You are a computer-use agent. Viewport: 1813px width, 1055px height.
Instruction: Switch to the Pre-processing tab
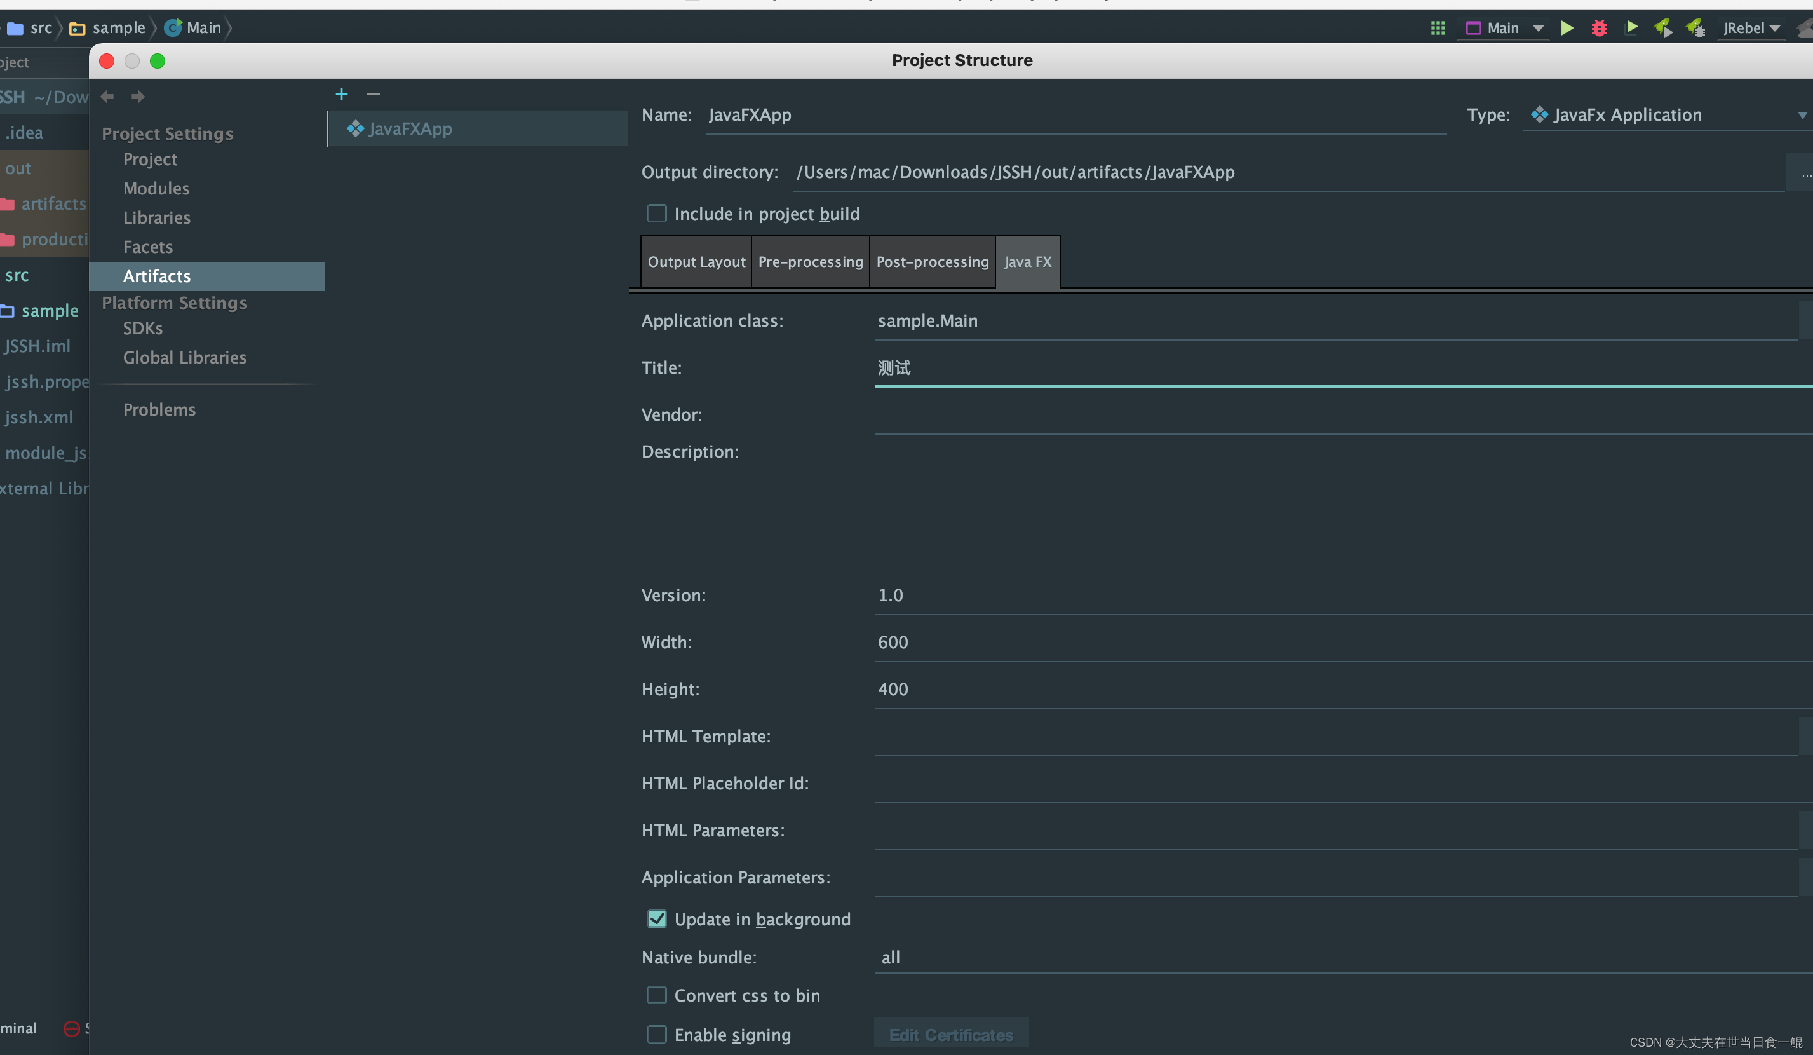click(x=811, y=262)
